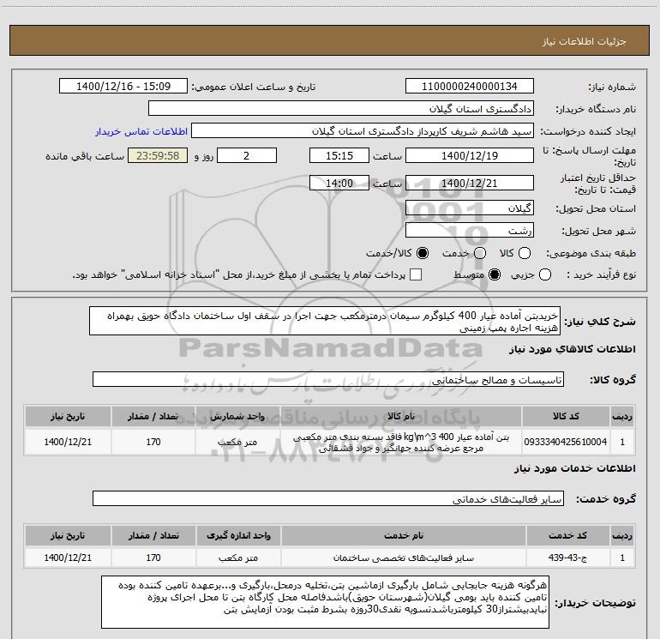Viewport: 660px width, 639px height.
Task: Click the service code ج-43-439
Action: tap(567, 558)
